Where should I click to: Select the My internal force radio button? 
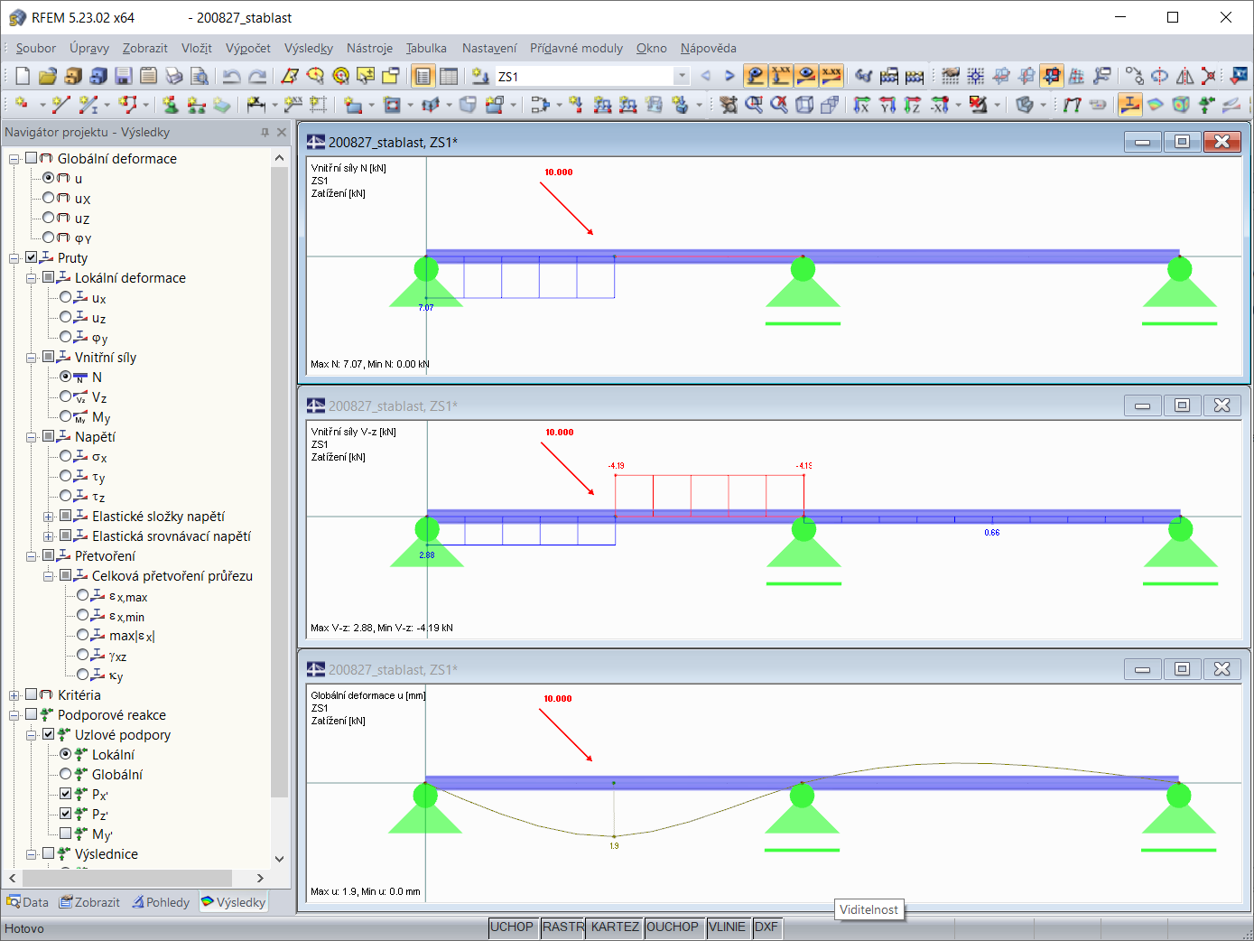click(x=66, y=416)
